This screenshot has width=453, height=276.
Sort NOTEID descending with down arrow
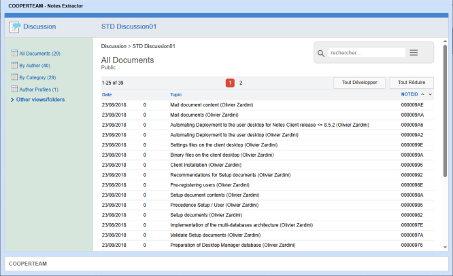coord(430,94)
